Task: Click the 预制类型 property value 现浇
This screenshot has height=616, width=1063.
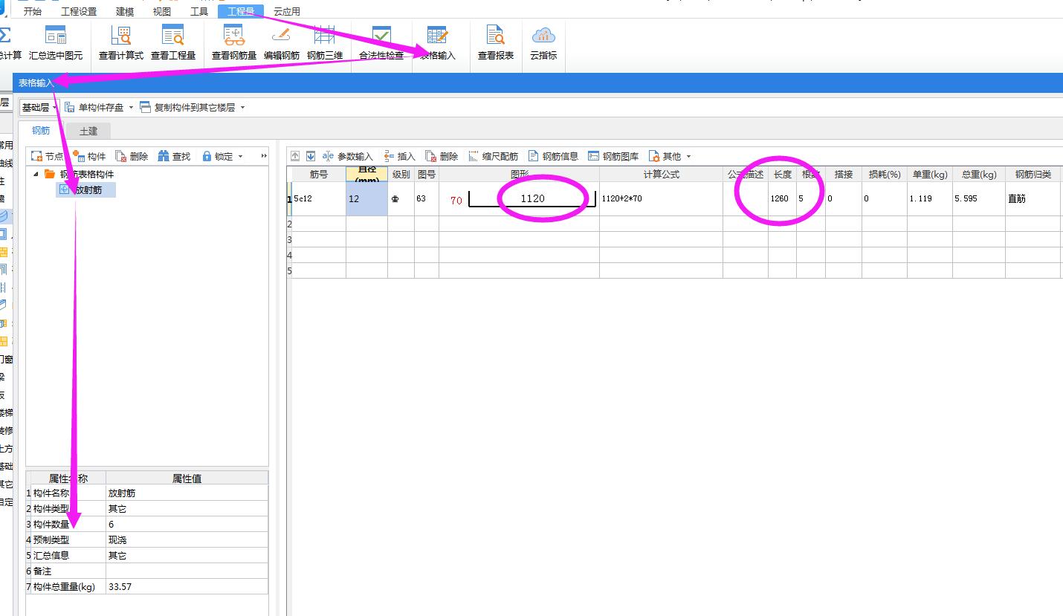Action: 187,539
